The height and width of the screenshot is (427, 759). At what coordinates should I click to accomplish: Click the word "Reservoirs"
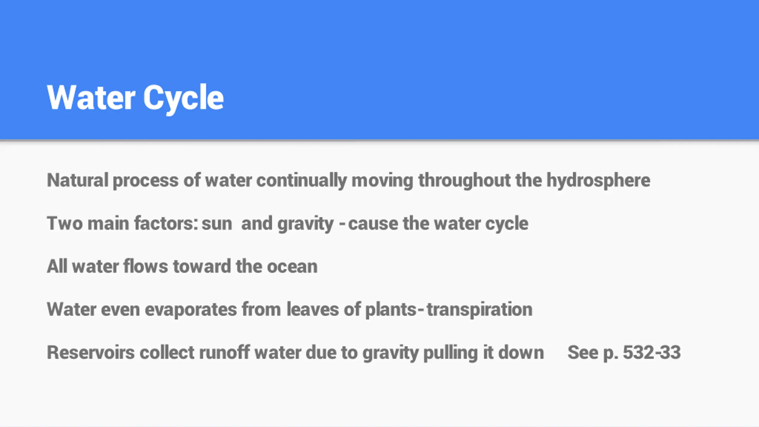(90, 352)
